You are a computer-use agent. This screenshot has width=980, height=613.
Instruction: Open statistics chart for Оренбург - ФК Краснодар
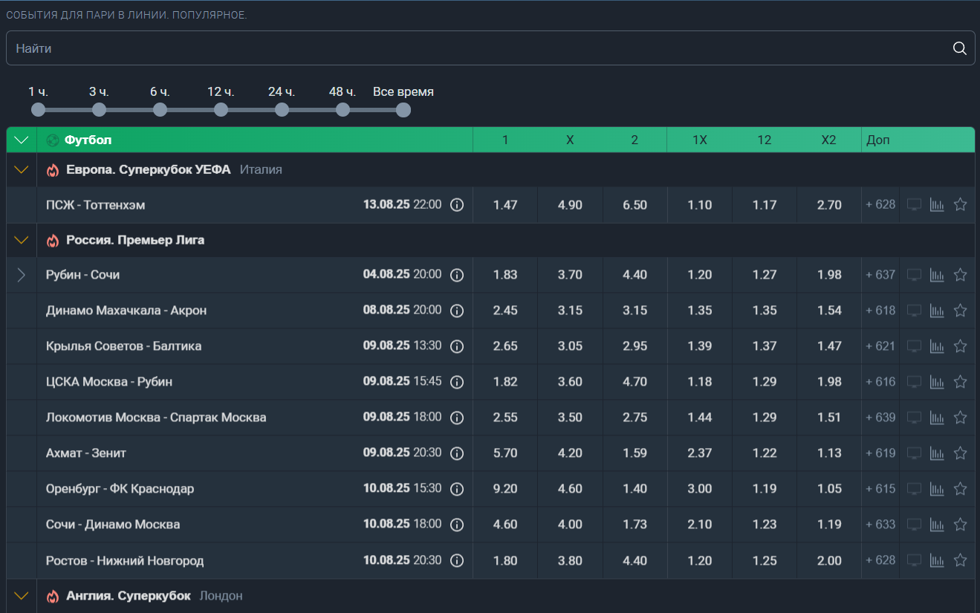[x=937, y=489]
